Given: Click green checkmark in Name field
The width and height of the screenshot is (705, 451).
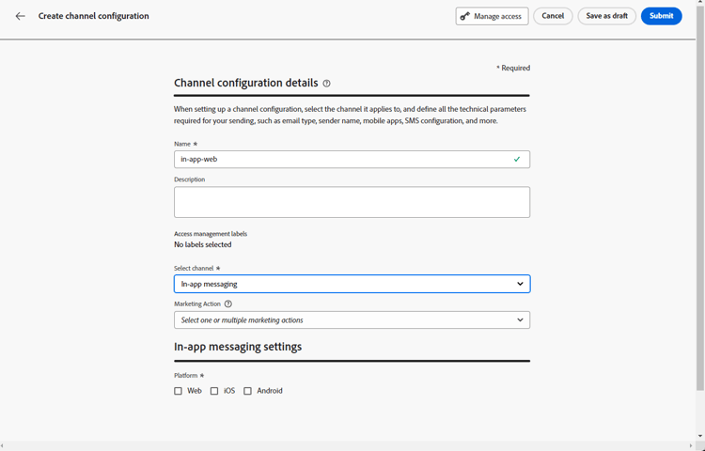Looking at the screenshot, I should tap(517, 160).
